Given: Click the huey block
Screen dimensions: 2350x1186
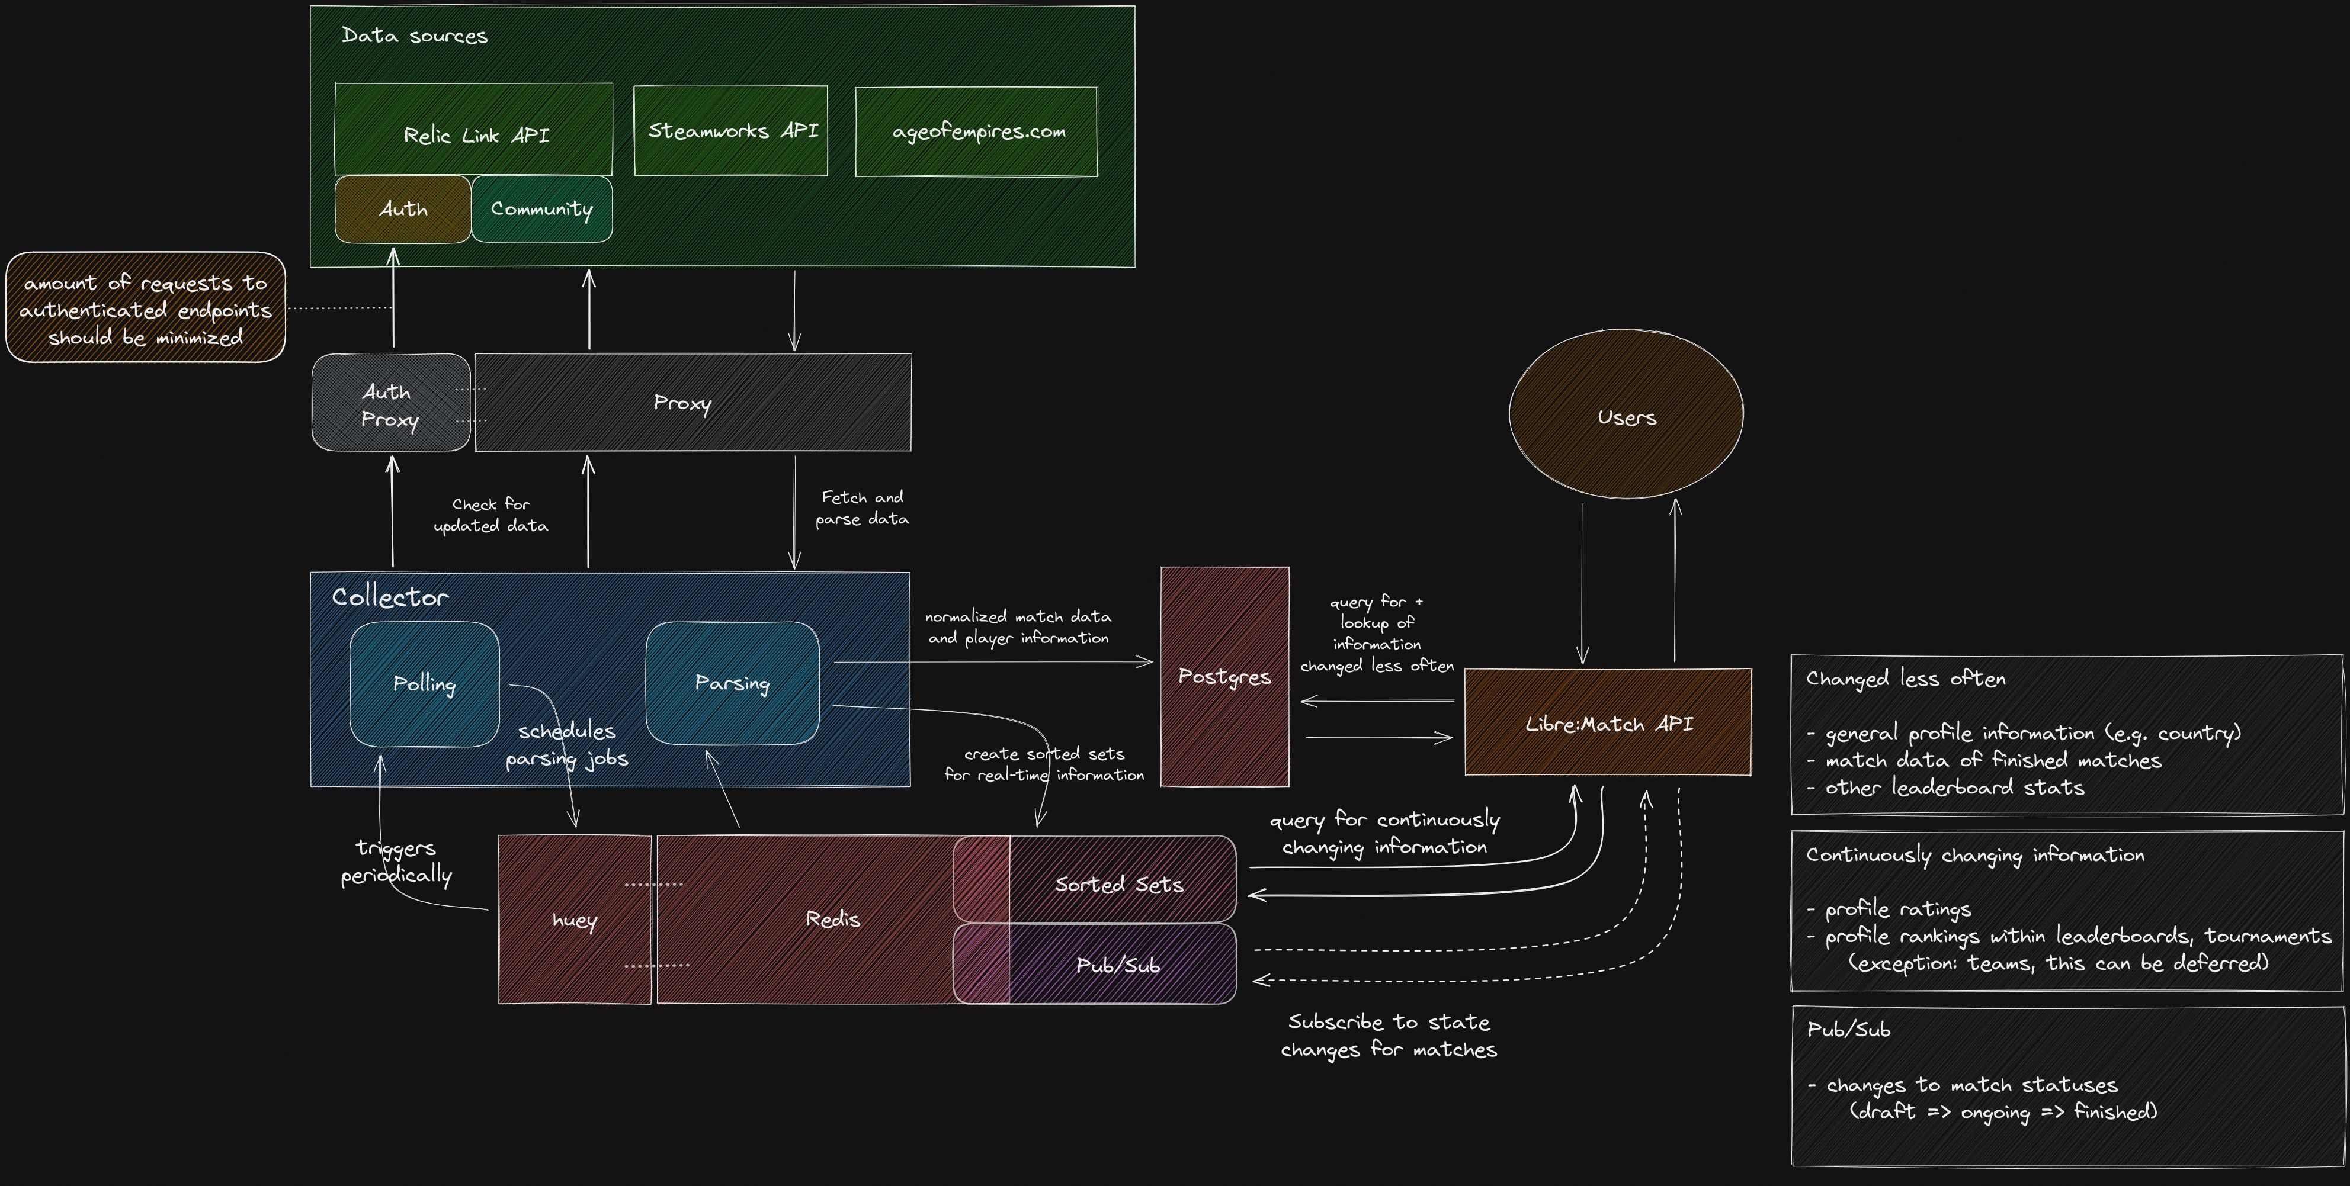Looking at the screenshot, I should coord(575,920).
